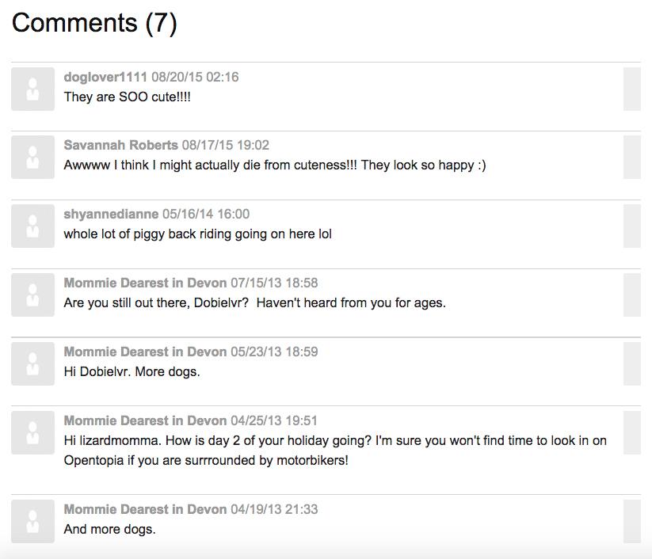Open Mommie Dearest in Devon link dated 05/23/13
Viewport: 652px width, 559px height.
coord(145,352)
